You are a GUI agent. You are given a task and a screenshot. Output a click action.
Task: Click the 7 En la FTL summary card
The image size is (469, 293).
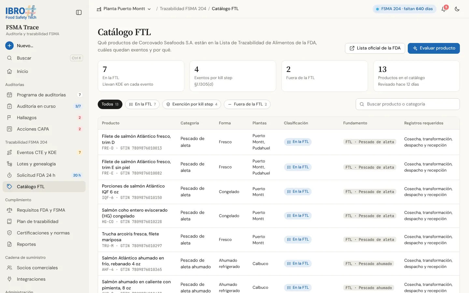141,76
